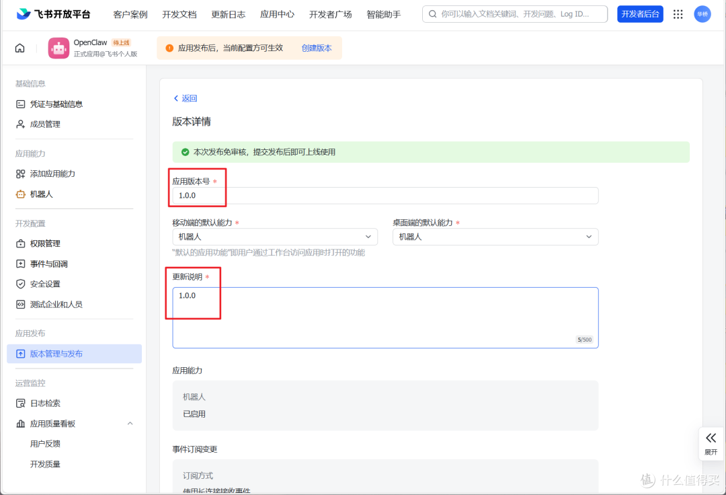Focus the 应用版本号 input field
726x495 pixels.
click(385, 196)
